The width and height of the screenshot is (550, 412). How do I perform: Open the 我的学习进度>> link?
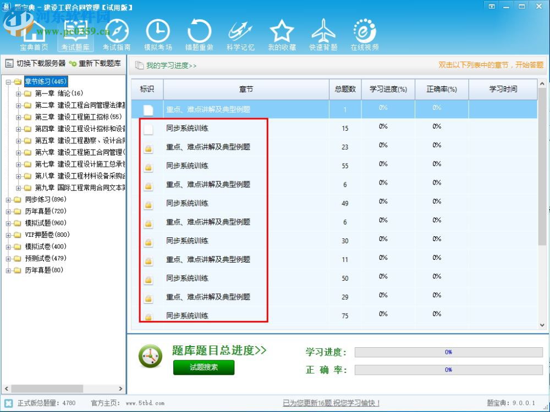(170, 65)
